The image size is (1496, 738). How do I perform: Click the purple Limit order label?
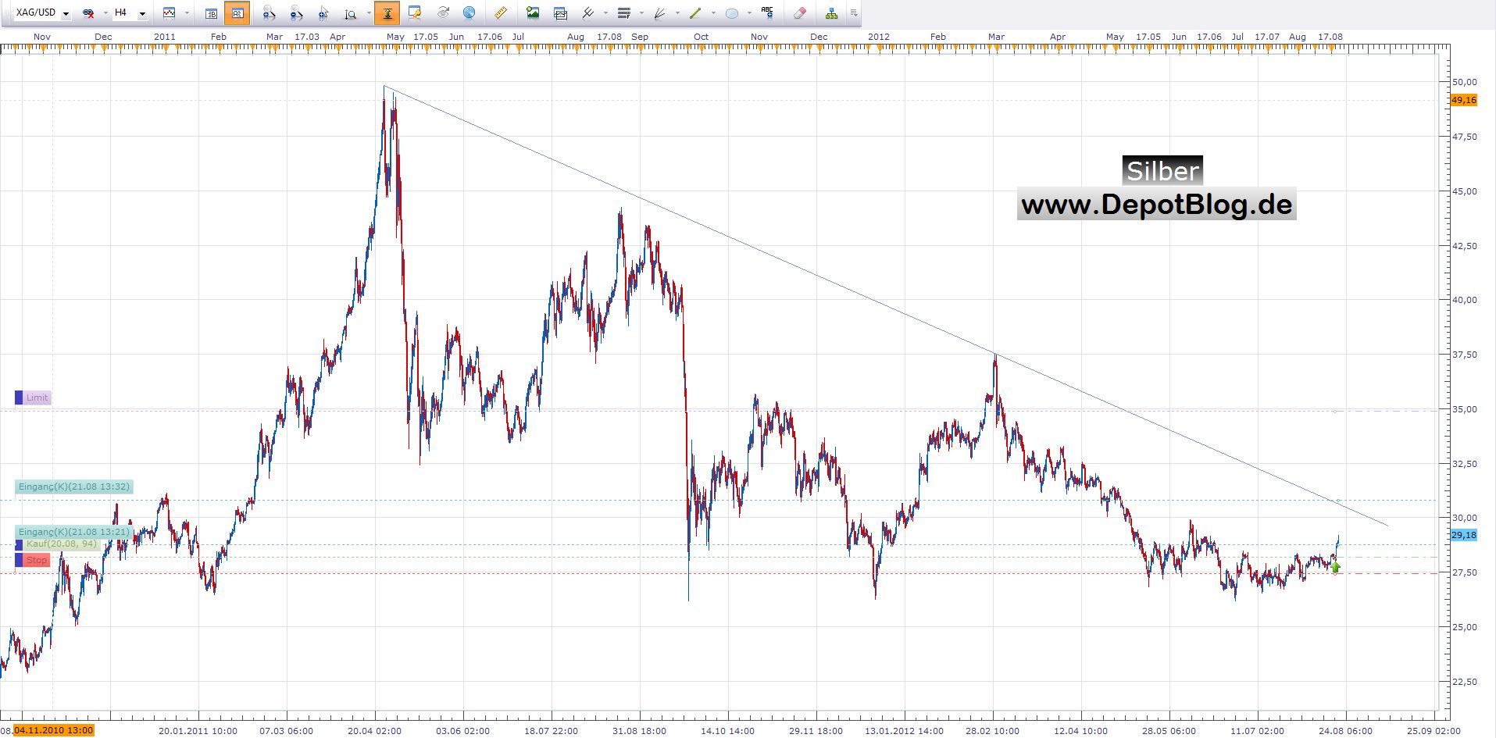(36, 398)
